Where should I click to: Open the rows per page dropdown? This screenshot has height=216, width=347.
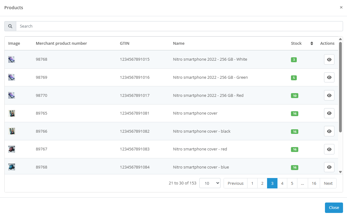(210, 183)
